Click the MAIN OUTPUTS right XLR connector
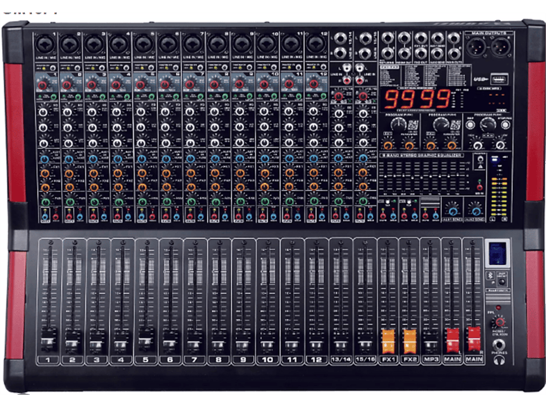This screenshot has width=546, height=408. (x=500, y=47)
